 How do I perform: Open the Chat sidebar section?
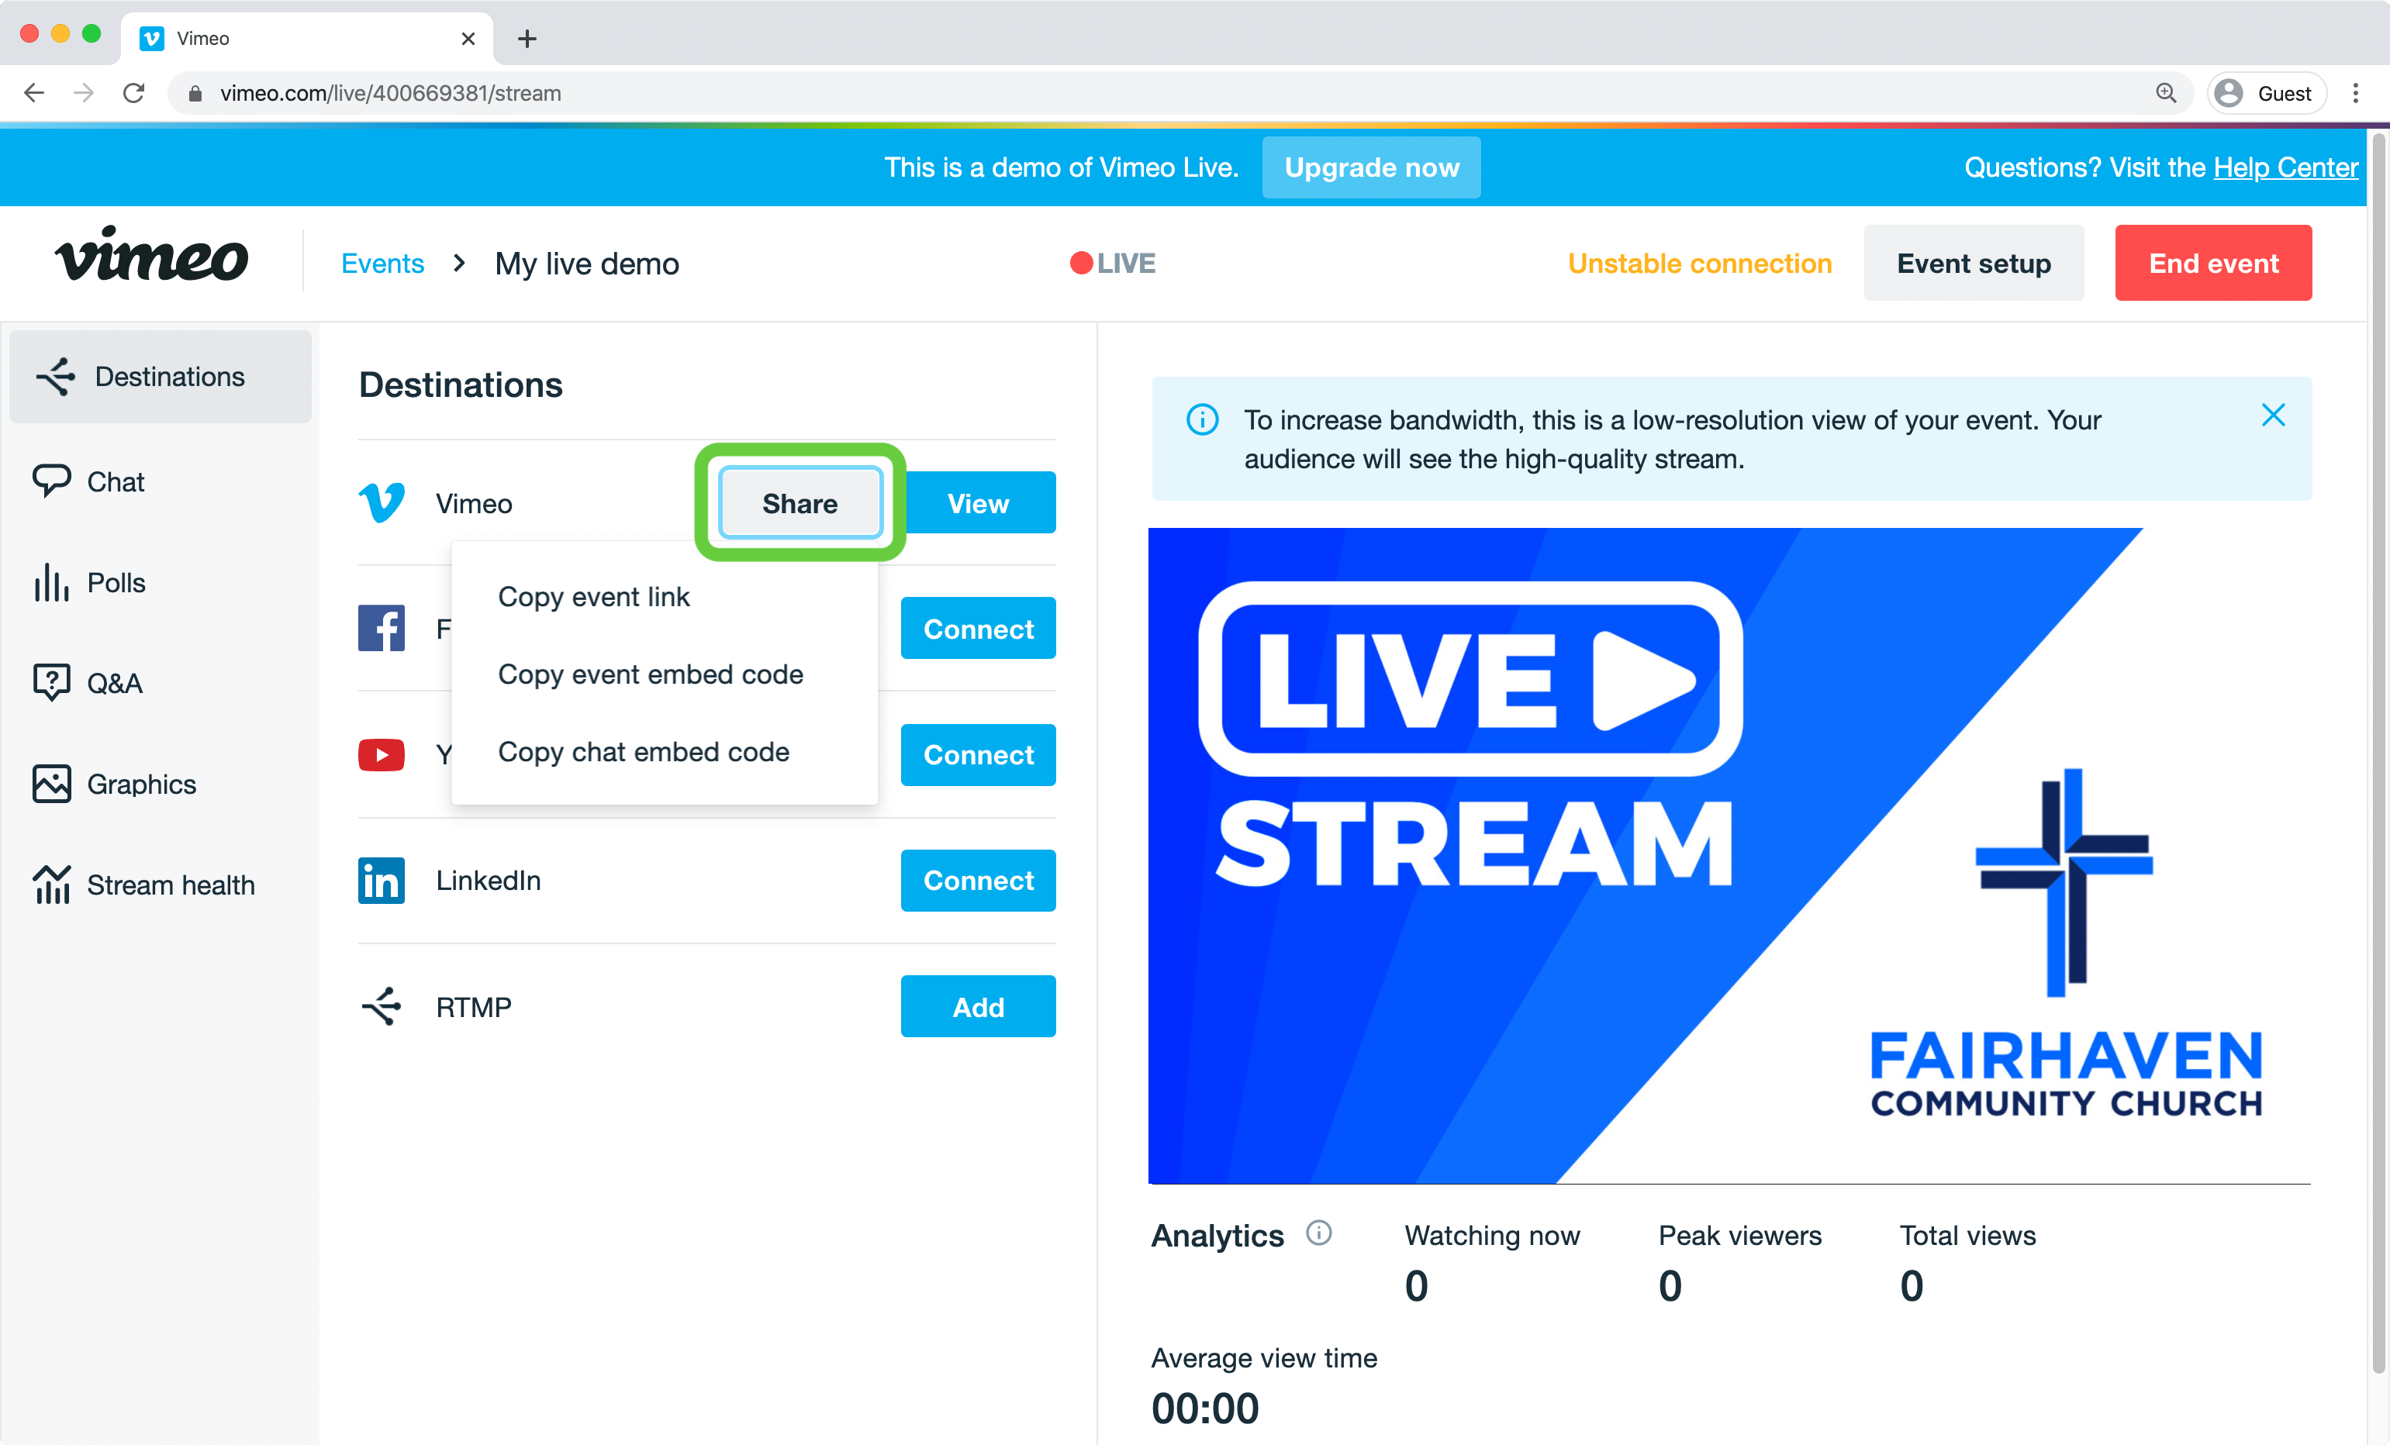pyautogui.click(x=89, y=481)
